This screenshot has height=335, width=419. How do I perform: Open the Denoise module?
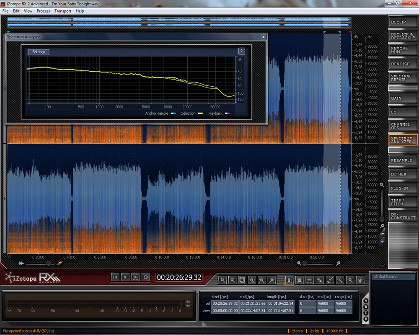[x=403, y=64]
